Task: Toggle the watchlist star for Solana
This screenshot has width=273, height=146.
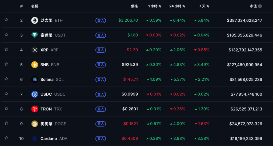Action: pos(6,79)
